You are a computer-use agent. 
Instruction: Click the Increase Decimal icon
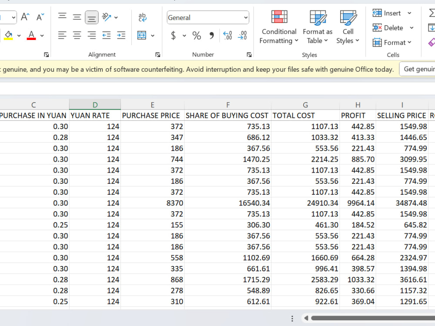click(x=228, y=36)
